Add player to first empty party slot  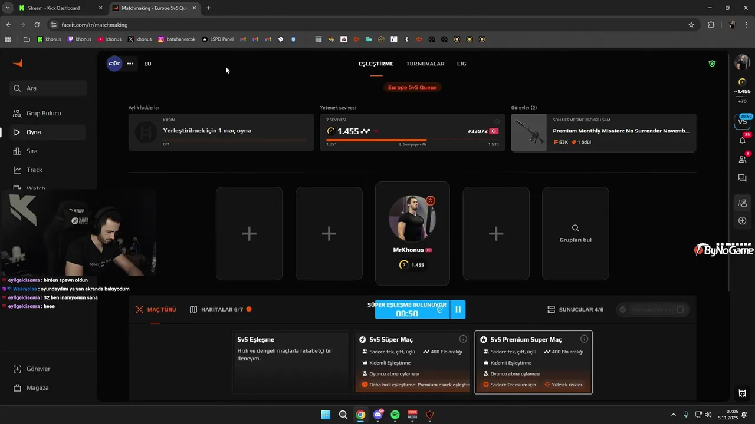pos(249,234)
